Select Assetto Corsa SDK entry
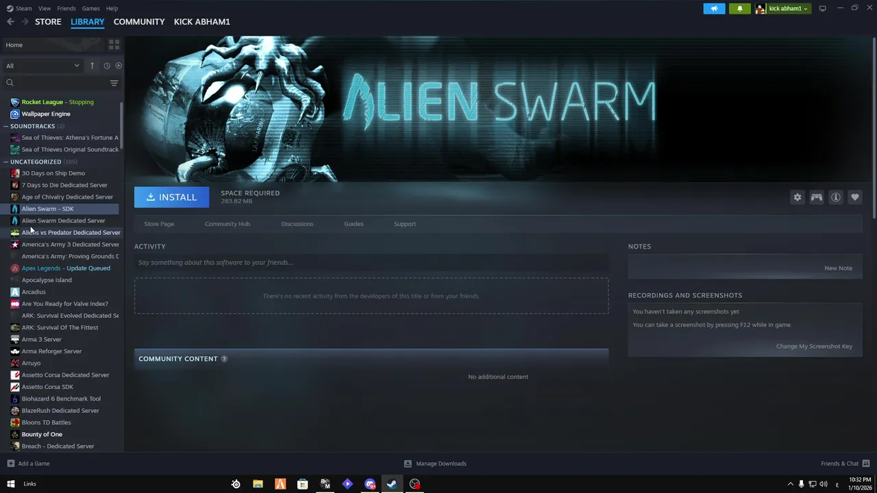This screenshot has height=493, width=877. (x=47, y=387)
